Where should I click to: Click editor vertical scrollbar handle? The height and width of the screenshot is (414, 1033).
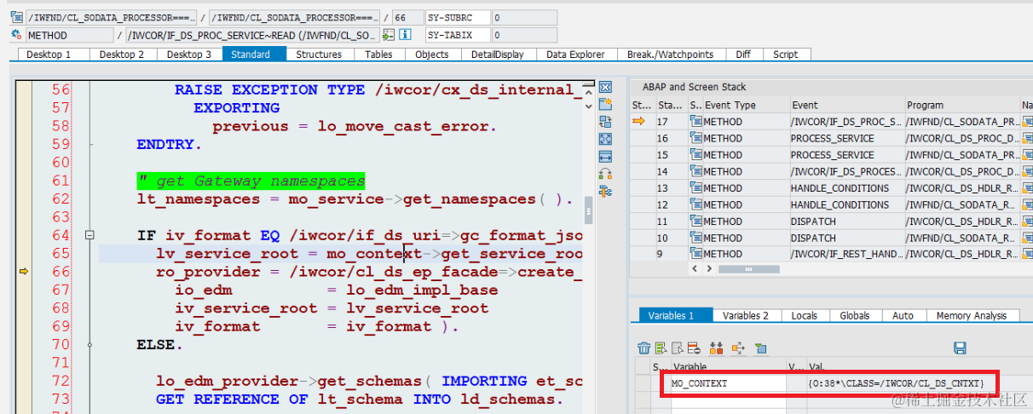[588, 210]
